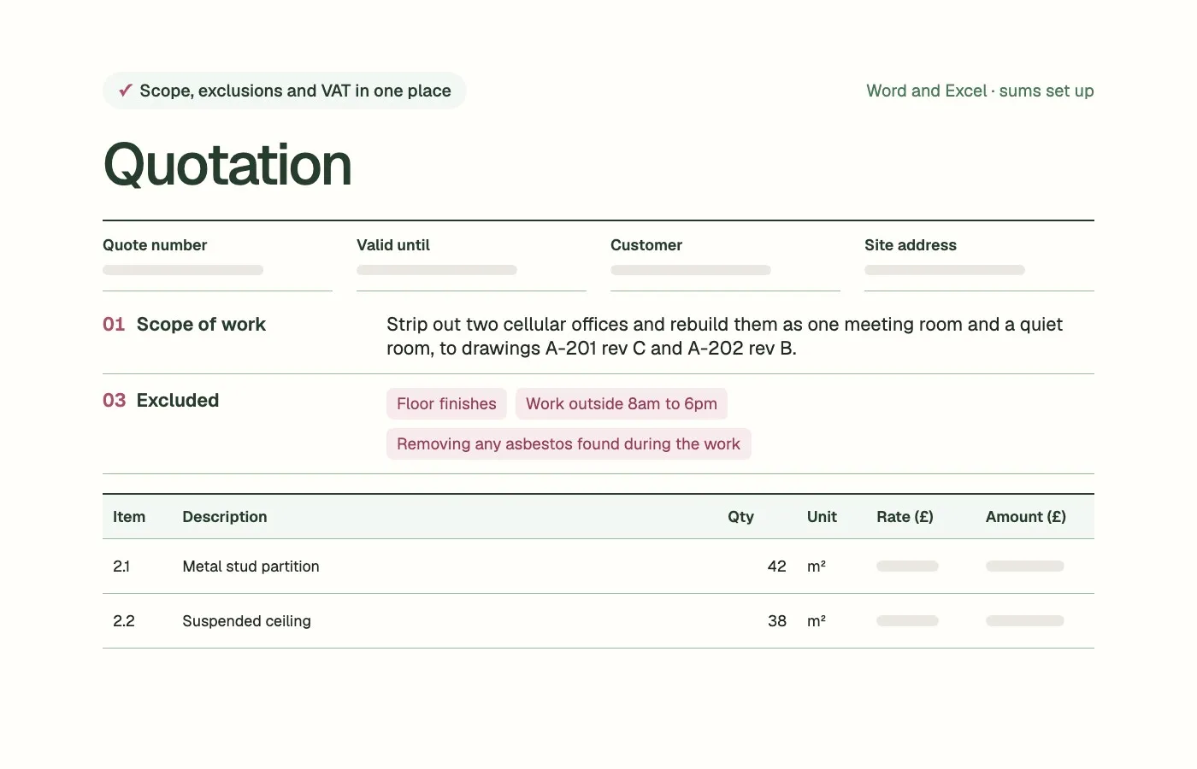The image size is (1197, 769).
Task: Click the section number "03"
Action: (x=115, y=400)
